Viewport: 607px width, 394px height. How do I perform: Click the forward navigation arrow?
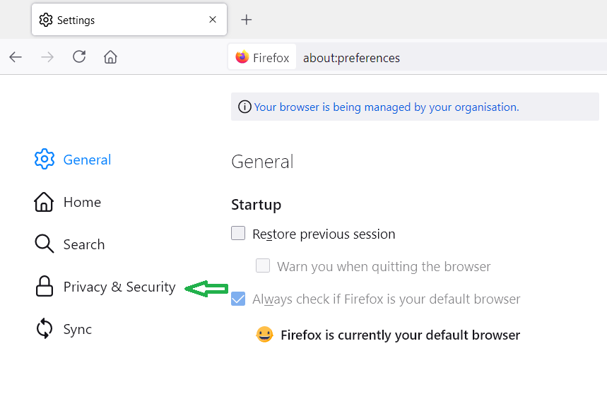pyautogui.click(x=47, y=57)
